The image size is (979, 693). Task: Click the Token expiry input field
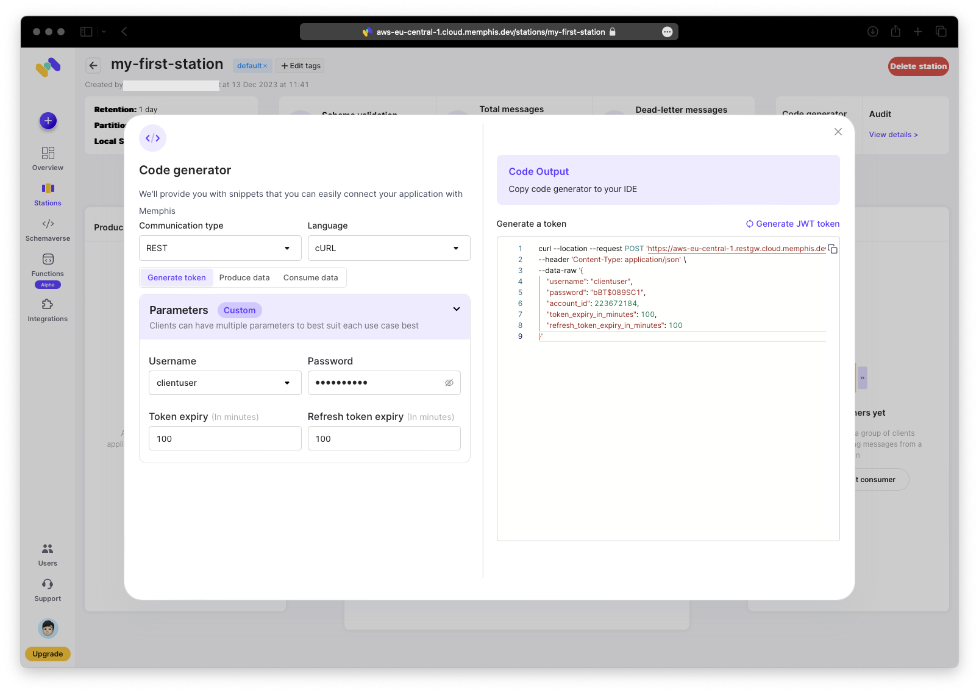point(225,438)
